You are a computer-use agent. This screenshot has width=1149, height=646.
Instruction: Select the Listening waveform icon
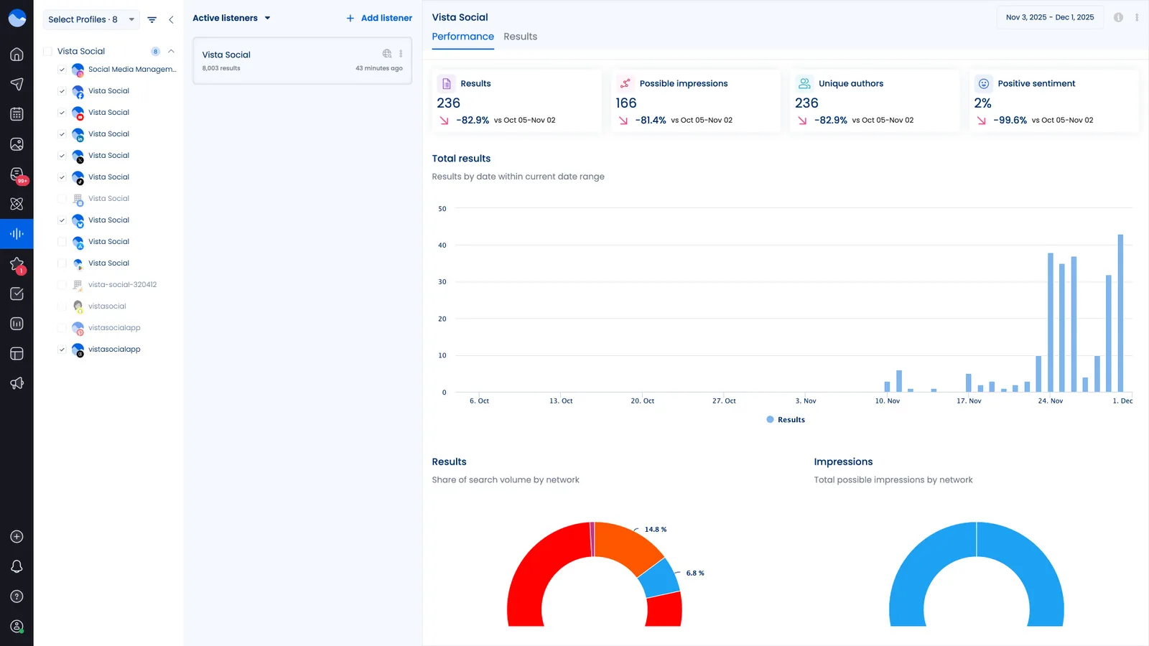[x=17, y=233]
